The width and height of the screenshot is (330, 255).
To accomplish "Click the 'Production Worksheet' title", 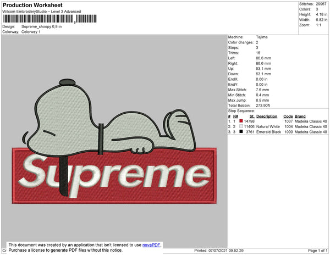I will (32, 5).
